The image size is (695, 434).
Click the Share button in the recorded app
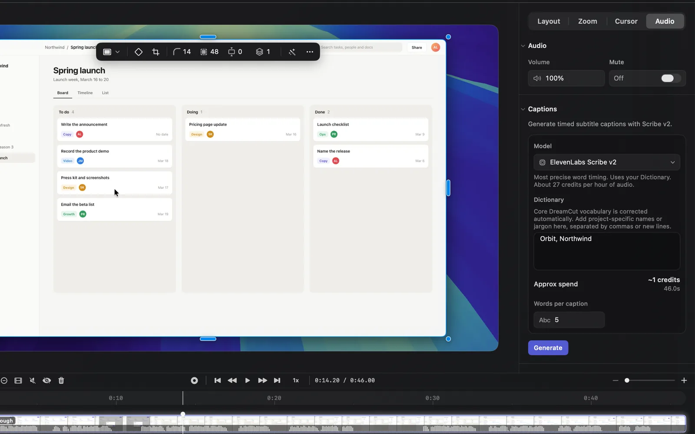point(417,47)
